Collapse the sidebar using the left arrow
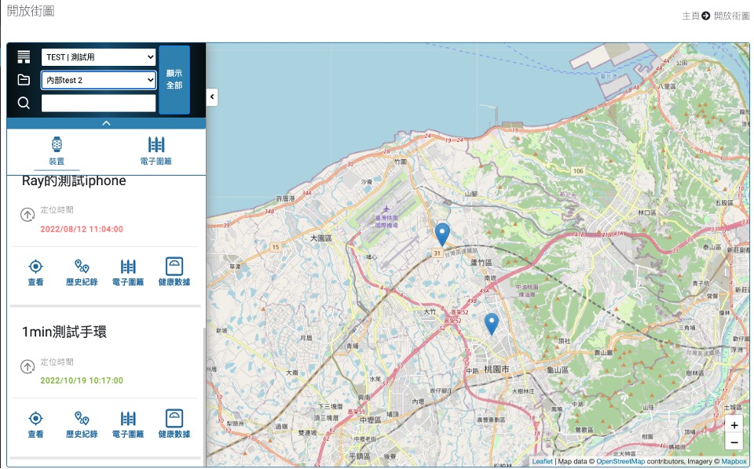This screenshot has width=754, height=469. tap(212, 97)
